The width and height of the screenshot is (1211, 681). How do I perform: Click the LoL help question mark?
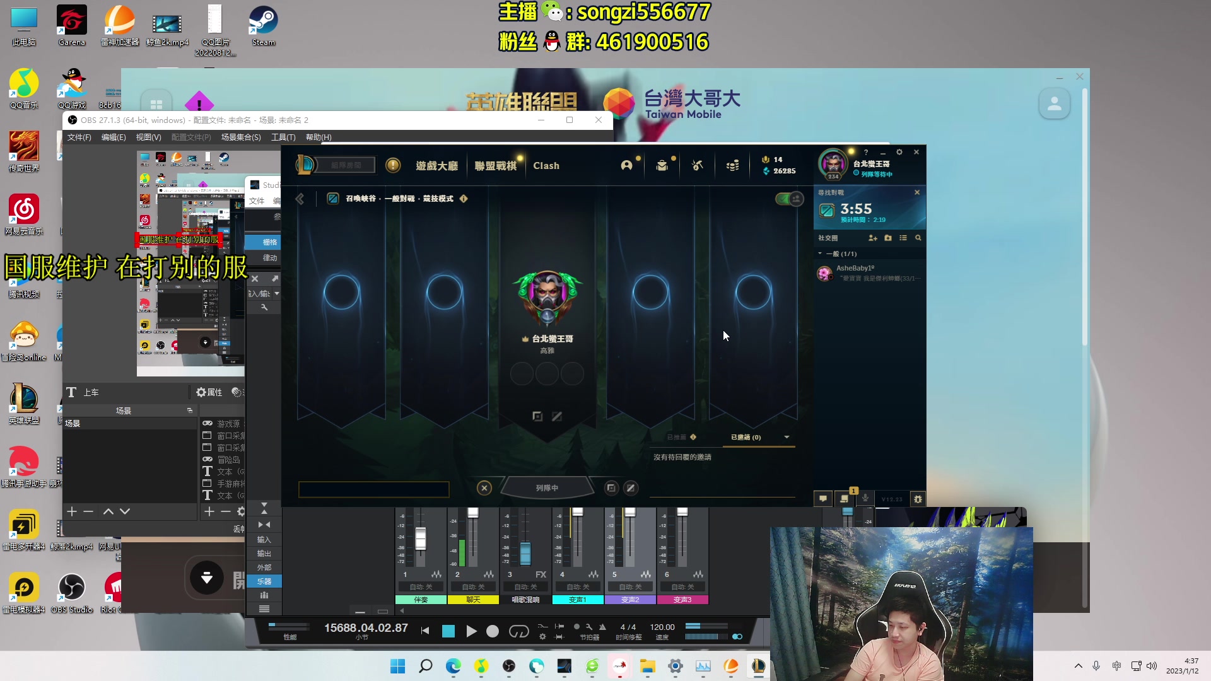pos(866,152)
